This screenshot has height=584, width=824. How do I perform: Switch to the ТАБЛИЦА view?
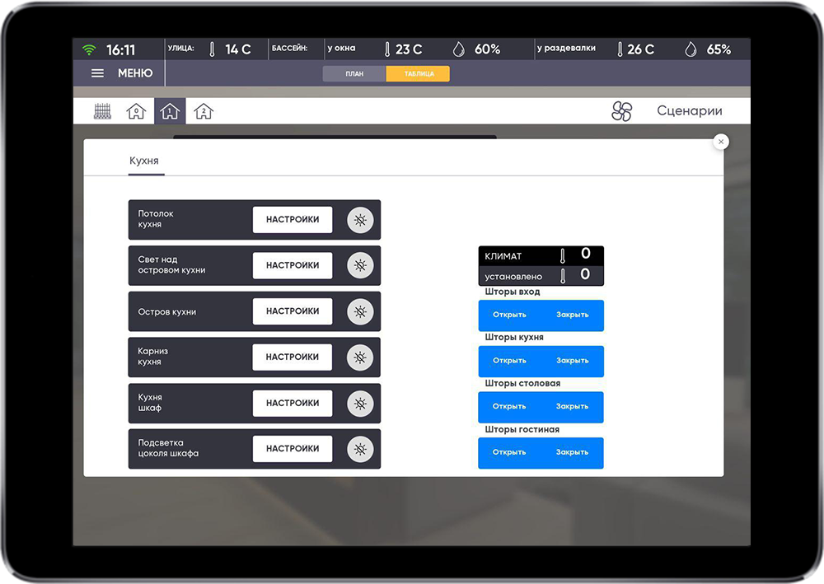[x=419, y=73]
